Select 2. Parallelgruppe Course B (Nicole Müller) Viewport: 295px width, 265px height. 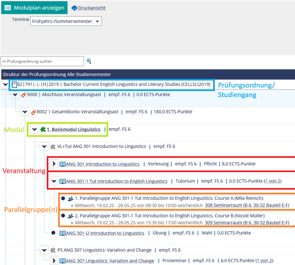click(x=170, y=216)
